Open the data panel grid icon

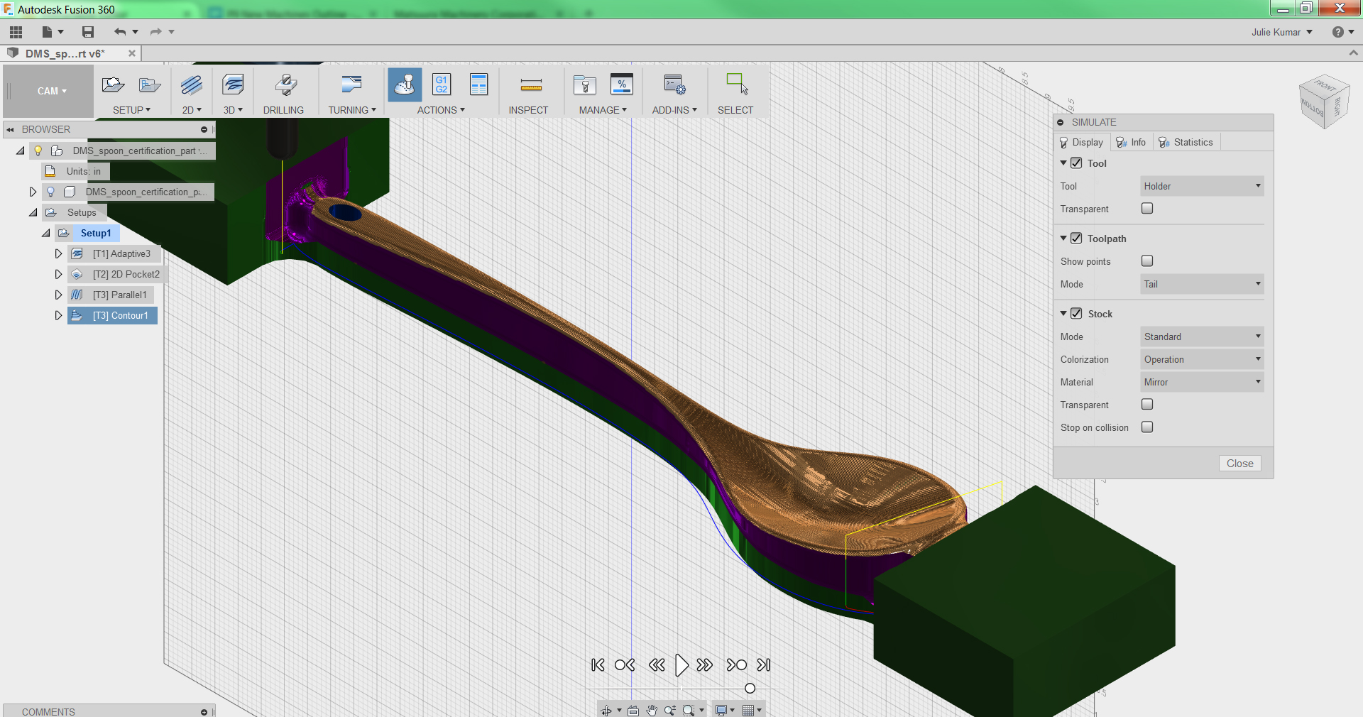(x=16, y=32)
